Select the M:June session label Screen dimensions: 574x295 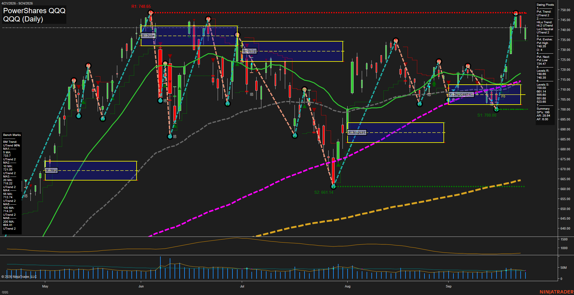[x=148, y=36]
